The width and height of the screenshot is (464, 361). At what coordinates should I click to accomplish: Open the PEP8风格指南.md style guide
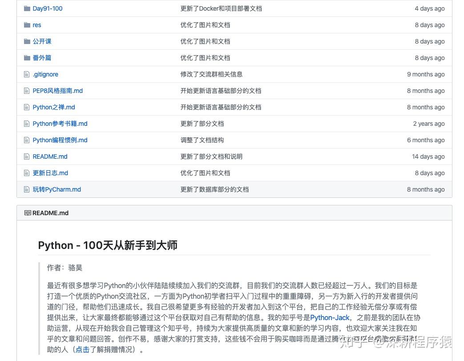click(x=57, y=91)
